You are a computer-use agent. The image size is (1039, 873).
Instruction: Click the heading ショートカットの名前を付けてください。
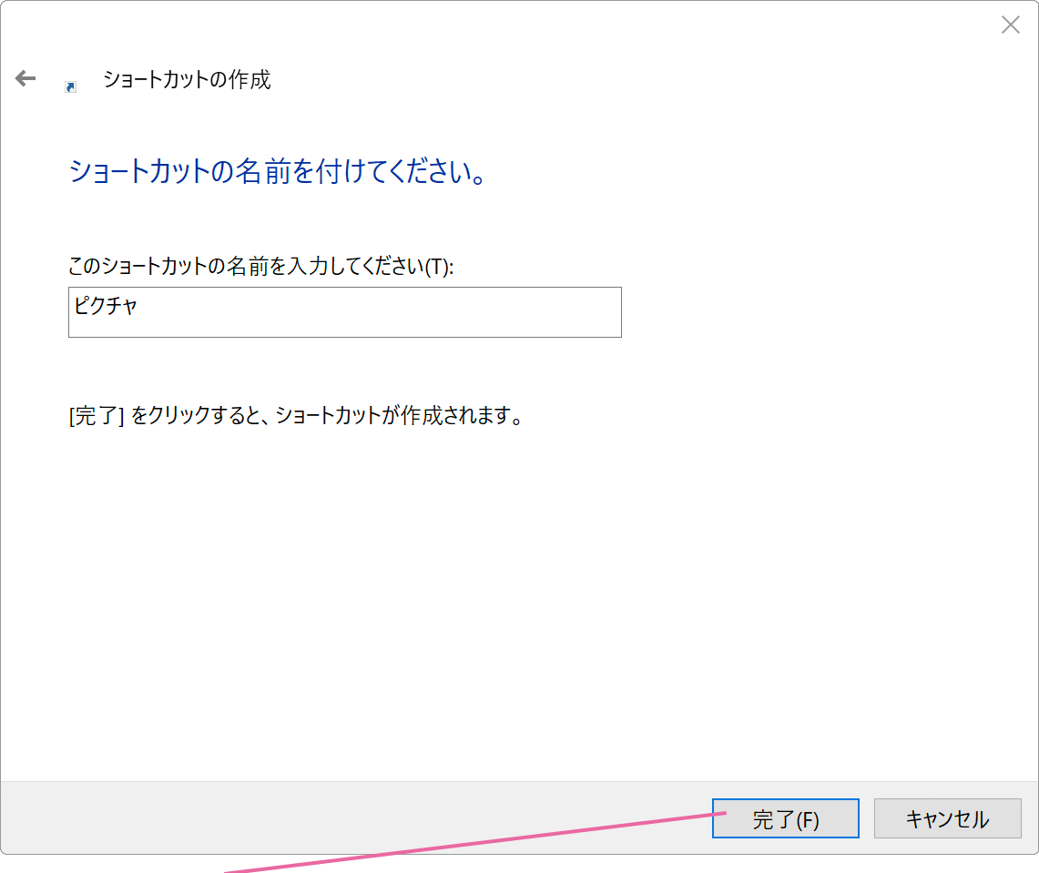point(278,171)
